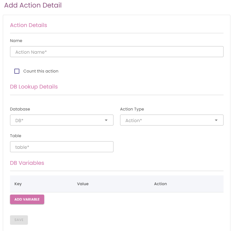The image size is (232, 231).
Task: Click the DB Lookup Details section heading
Action: [x=34, y=87]
